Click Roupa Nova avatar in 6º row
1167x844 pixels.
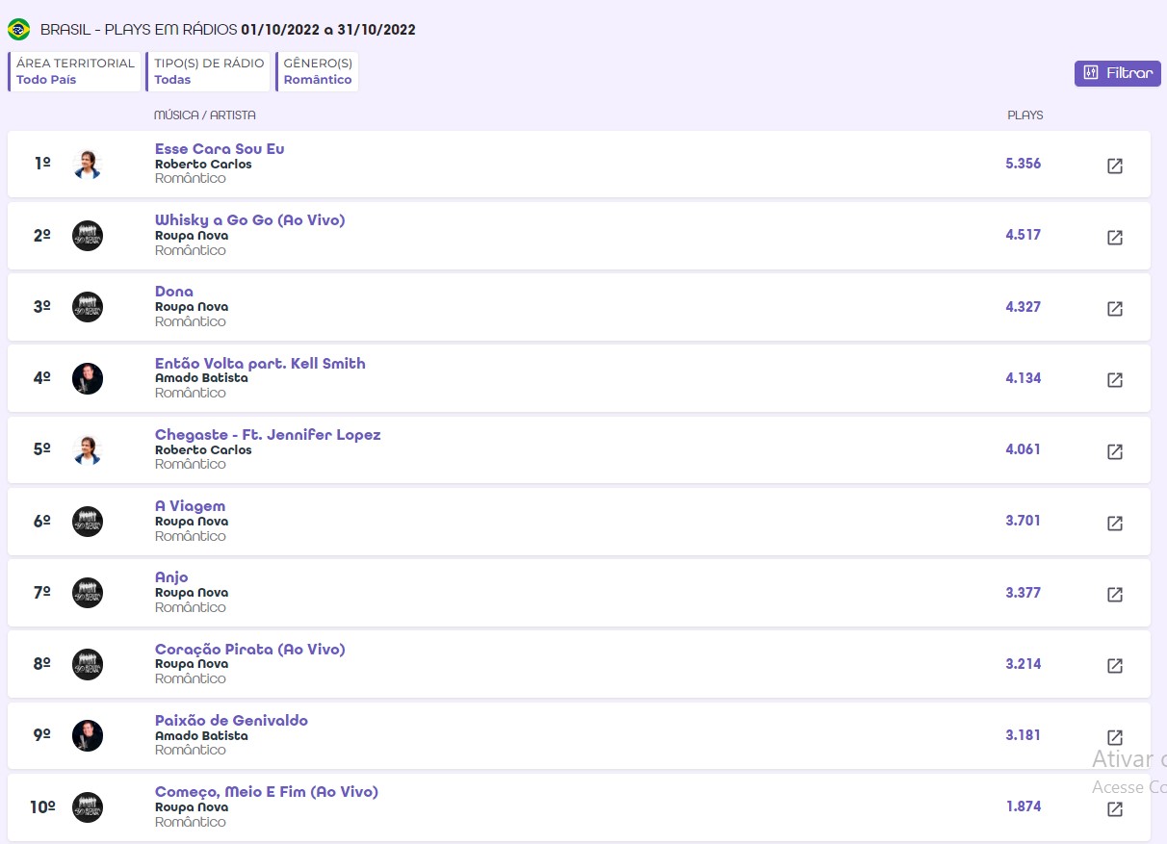point(88,522)
